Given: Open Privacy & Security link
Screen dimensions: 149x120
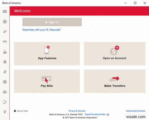Looking at the screenshot, I should 77,111.
